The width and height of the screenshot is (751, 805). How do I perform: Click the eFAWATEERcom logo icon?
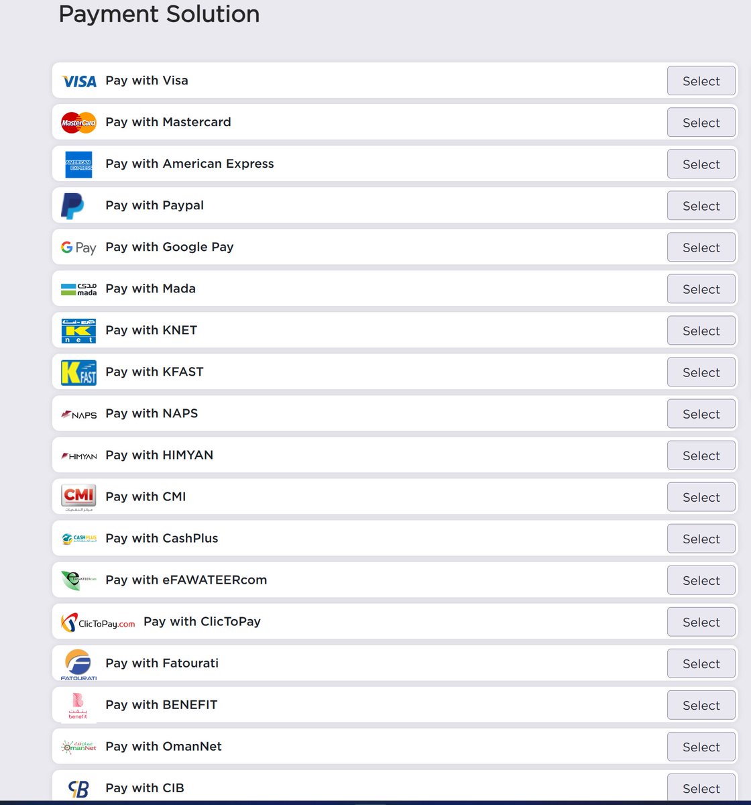(78, 580)
